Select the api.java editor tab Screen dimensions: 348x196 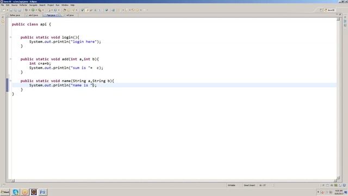coord(51,15)
